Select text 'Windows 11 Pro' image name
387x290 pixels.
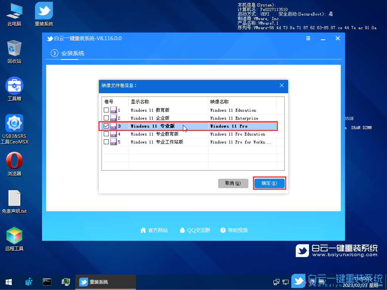coord(229,126)
